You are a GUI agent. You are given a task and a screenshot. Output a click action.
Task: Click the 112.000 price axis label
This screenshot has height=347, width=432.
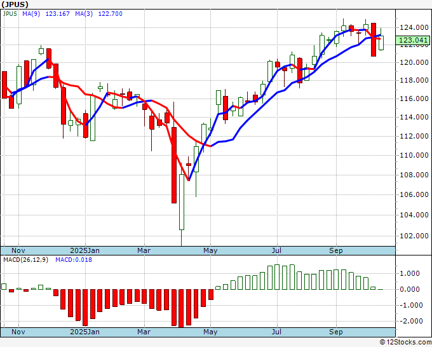click(414, 136)
